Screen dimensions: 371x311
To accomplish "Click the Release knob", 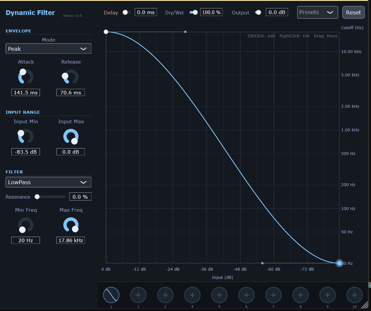I will [x=70, y=77].
